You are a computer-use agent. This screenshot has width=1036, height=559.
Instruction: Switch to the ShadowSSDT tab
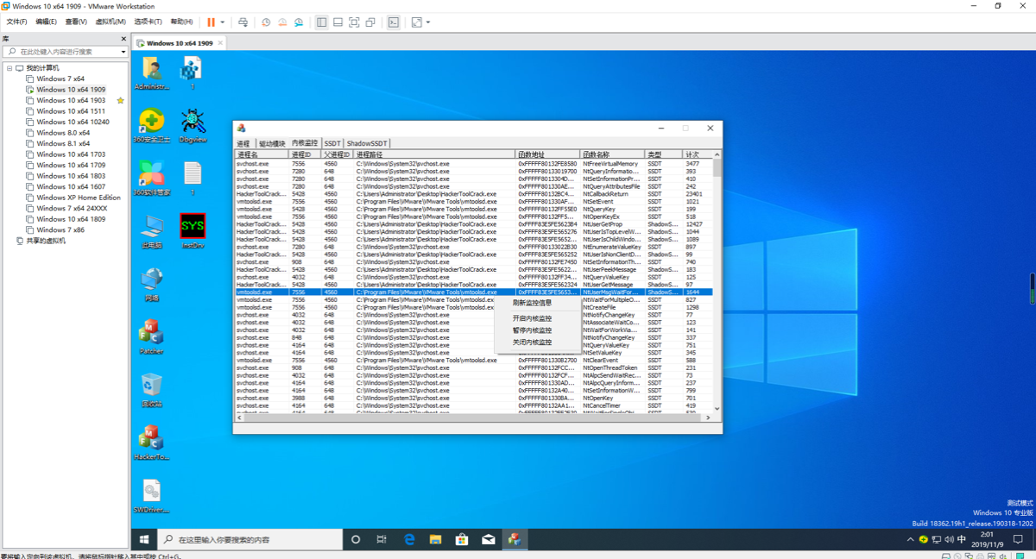(368, 143)
